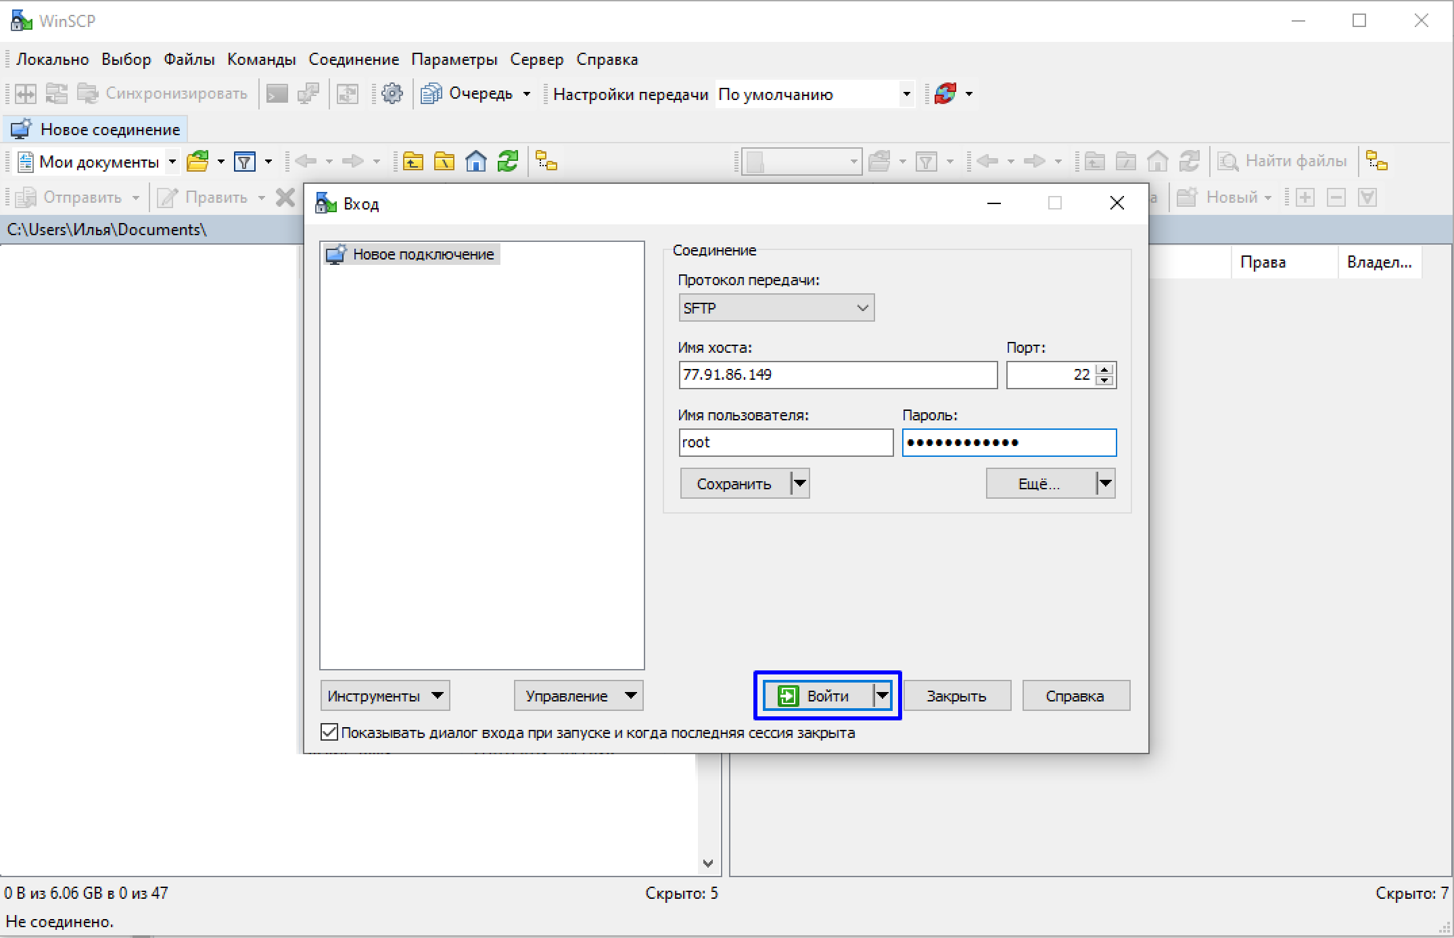Viewport: 1454px width, 938px height.
Task: Click the settings gear icon in toolbar
Action: coord(392,93)
